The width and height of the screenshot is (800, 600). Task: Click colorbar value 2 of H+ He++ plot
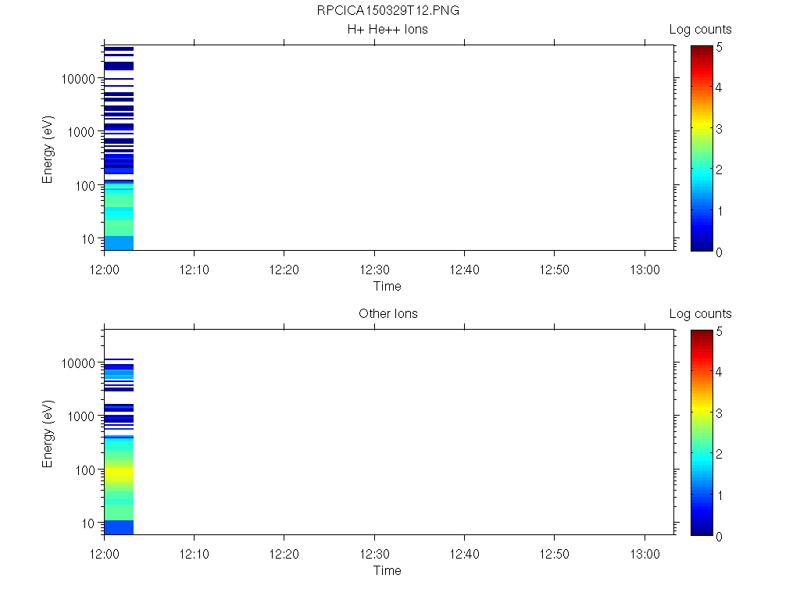[x=719, y=170]
